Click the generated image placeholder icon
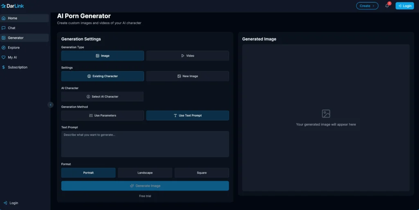This screenshot has width=419, height=210. point(326,114)
